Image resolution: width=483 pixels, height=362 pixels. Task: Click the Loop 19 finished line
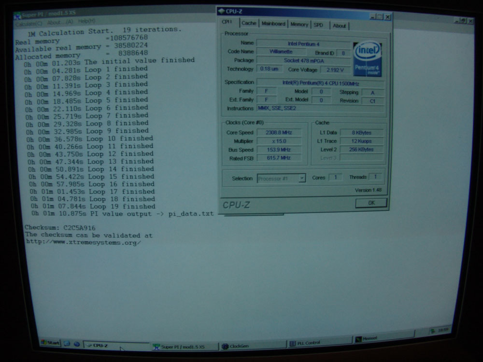point(93,206)
